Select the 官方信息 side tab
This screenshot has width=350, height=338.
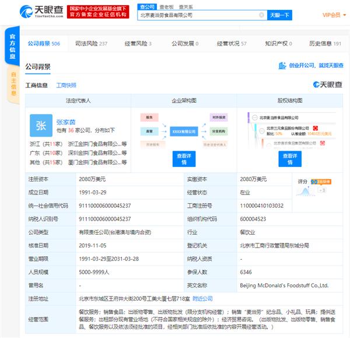(12, 46)
